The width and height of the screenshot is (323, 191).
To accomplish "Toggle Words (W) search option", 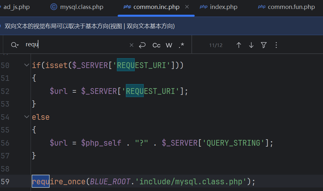I will (169, 45).
